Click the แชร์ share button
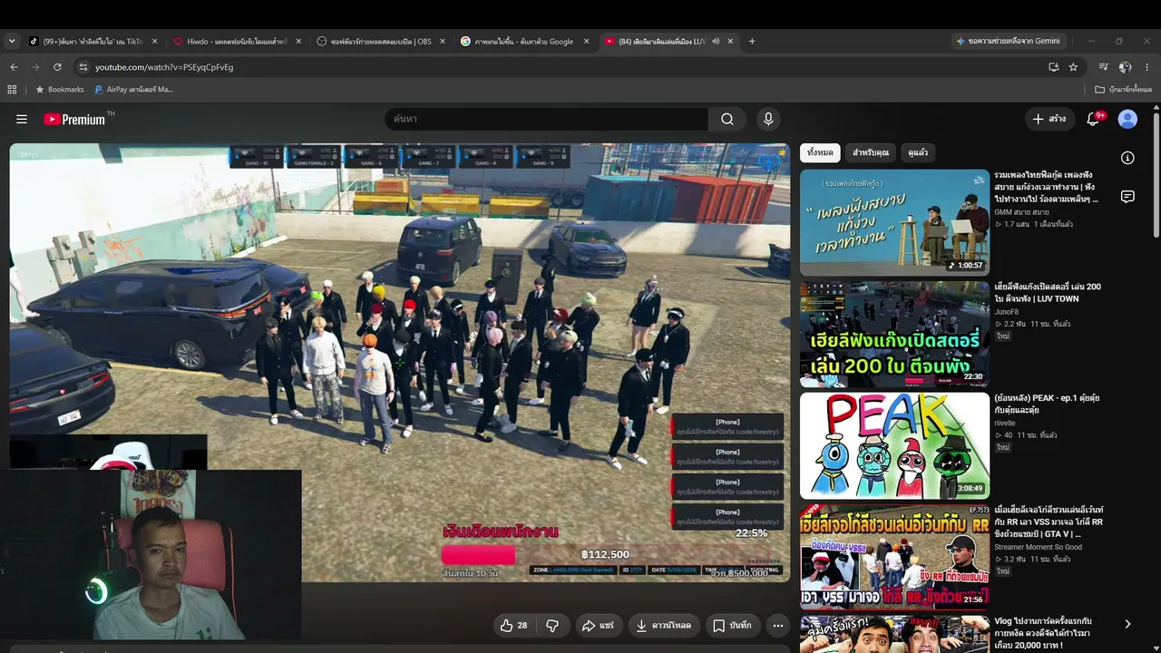 [x=598, y=625]
